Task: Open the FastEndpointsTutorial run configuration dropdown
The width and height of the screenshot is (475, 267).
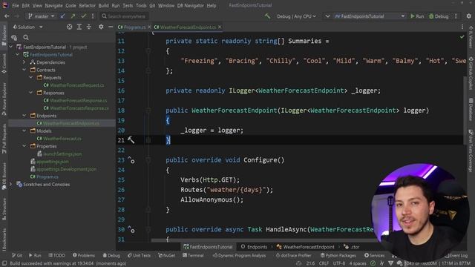Action: [x=370, y=16]
